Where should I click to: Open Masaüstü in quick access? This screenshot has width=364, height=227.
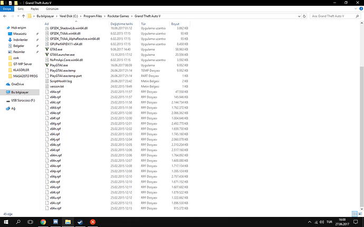pyautogui.click(x=20, y=34)
